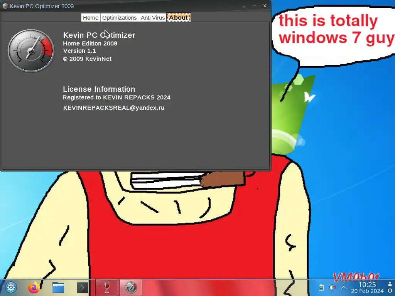Click the lock screen icon
Screen dimensions: 395x296
[390, 284]
